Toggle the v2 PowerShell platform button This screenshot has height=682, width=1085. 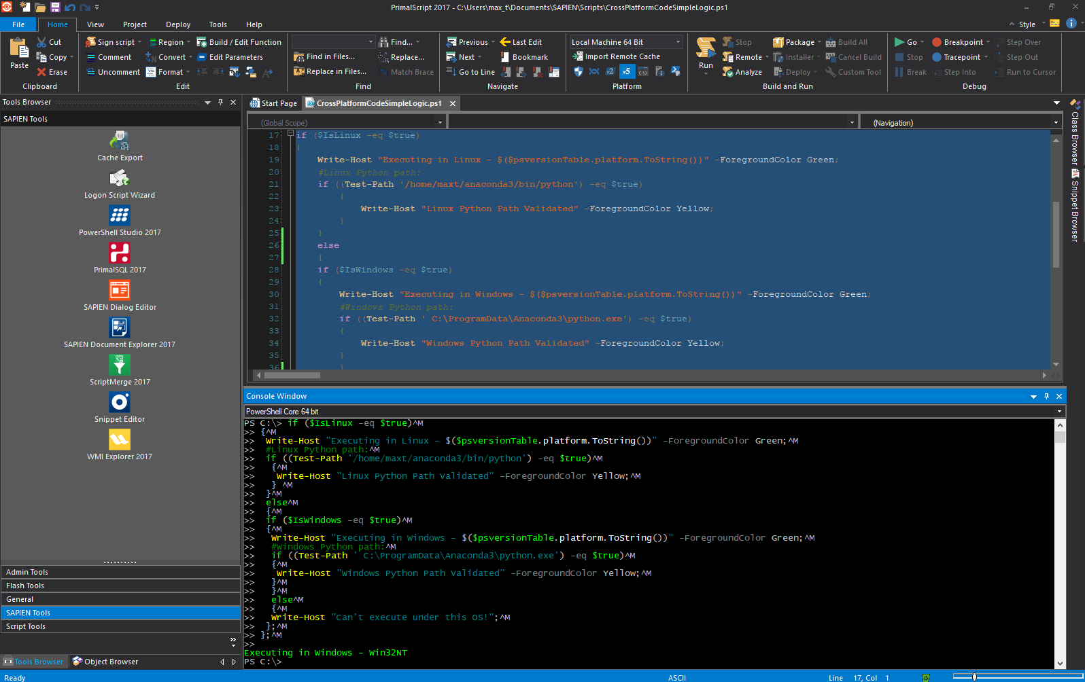[610, 71]
